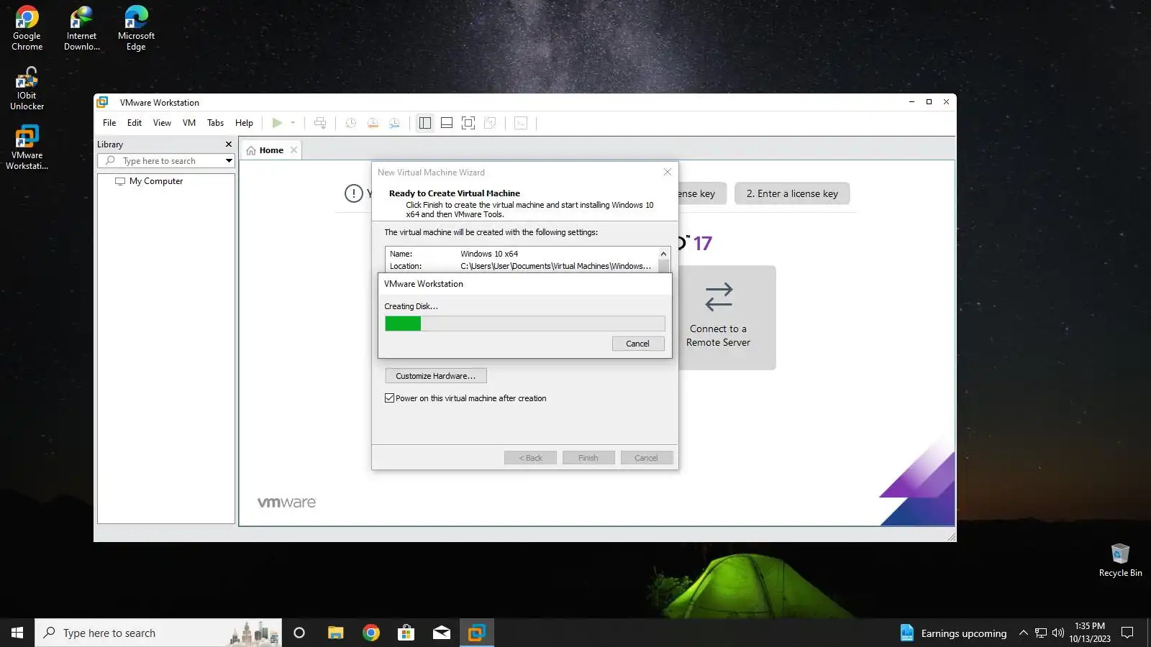Open the File menu

click(109, 123)
